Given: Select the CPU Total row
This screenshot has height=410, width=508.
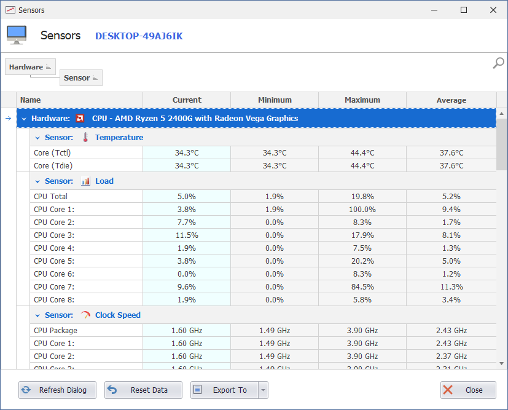Looking at the screenshot, I should pos(263,197).
